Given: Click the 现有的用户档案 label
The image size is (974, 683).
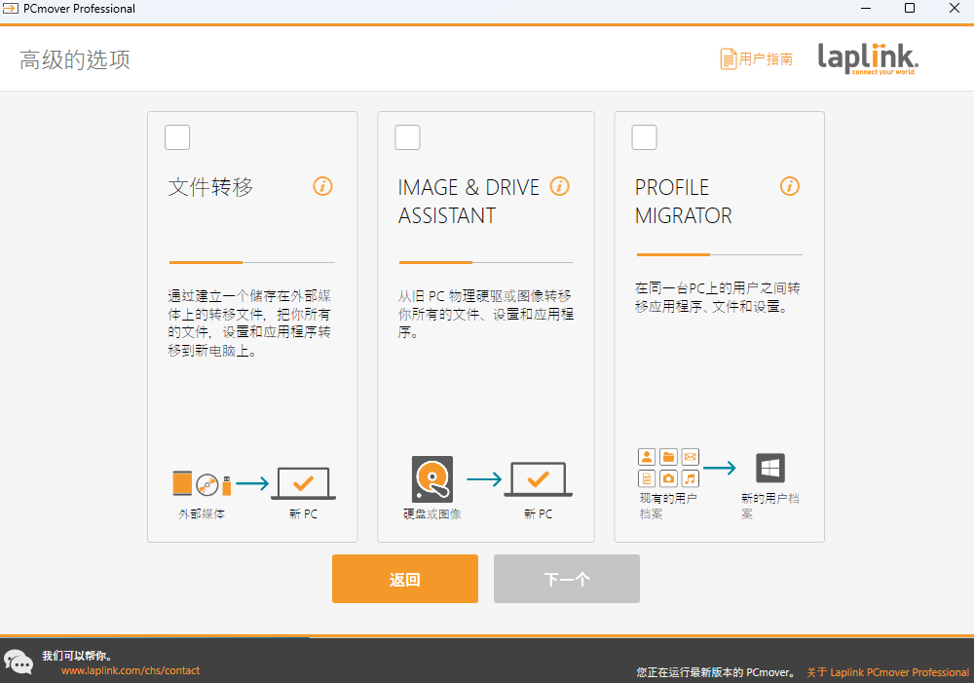Looking at the screenshot, I should click(x=668, y=506).
